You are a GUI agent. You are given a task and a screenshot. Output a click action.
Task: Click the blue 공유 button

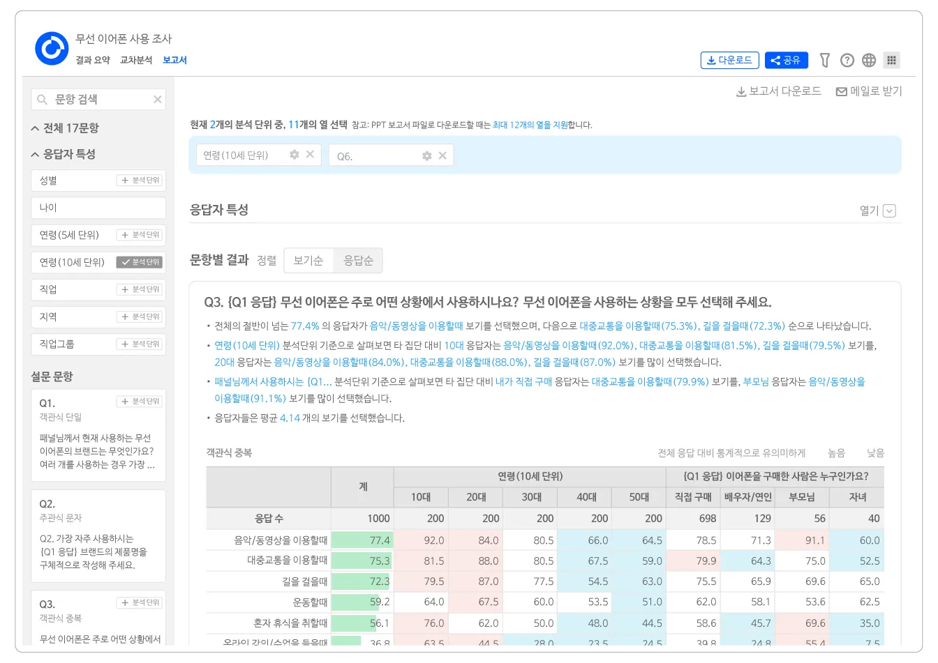[x=787, y=60]
